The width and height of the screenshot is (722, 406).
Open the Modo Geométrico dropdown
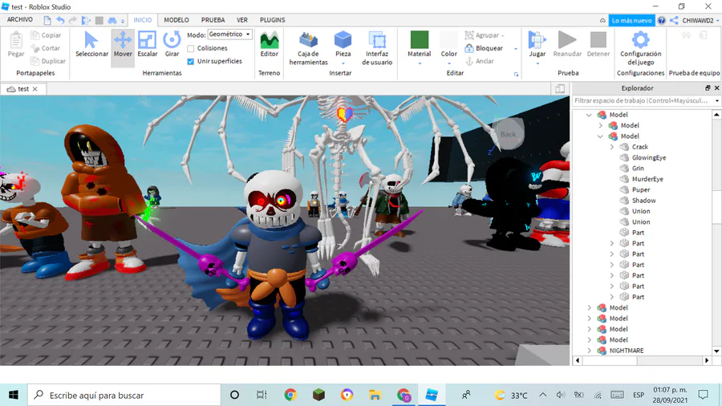click(229, 35)
